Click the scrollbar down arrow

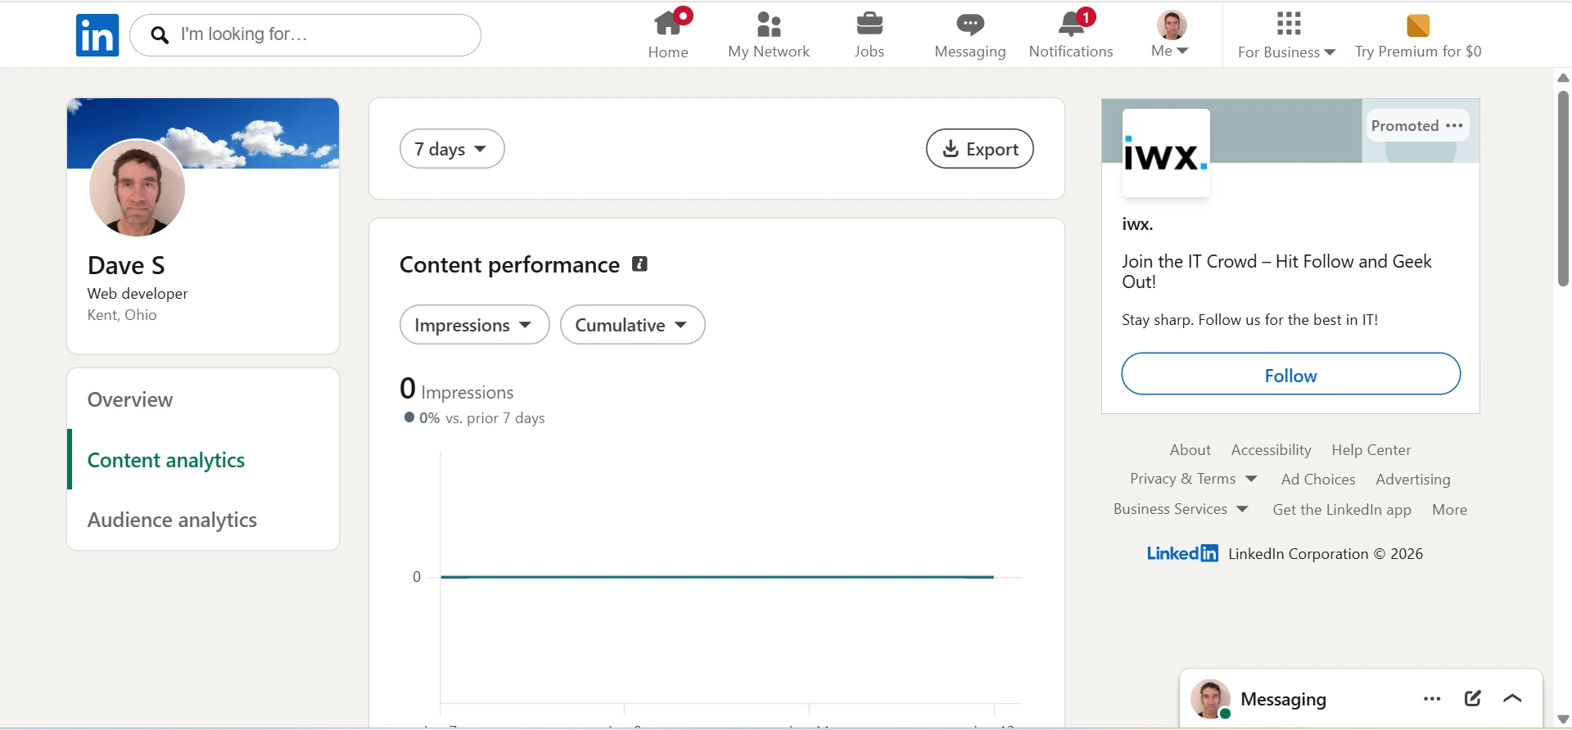1563,720
